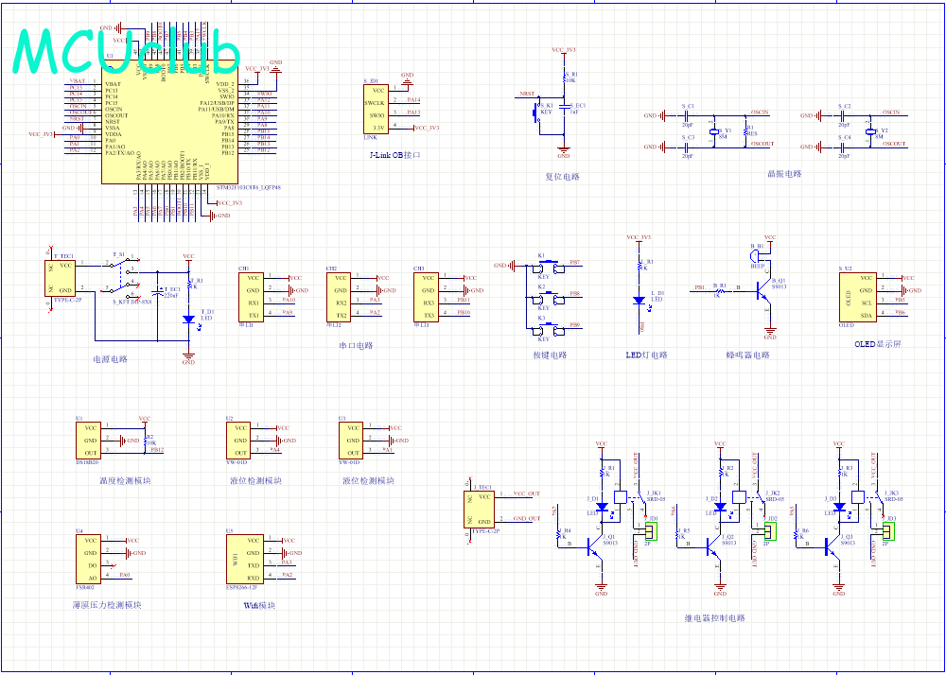Viewport: 946px width, 675px height.
Task: Click the J_JK3 relay coil box
Action: tap(858, 497)
